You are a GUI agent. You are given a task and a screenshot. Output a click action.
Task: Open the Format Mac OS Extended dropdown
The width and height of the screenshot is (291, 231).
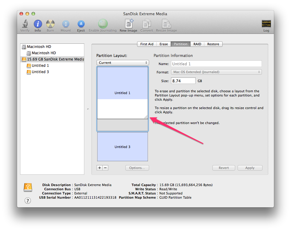pyautogui.click(x=216, y=72)
